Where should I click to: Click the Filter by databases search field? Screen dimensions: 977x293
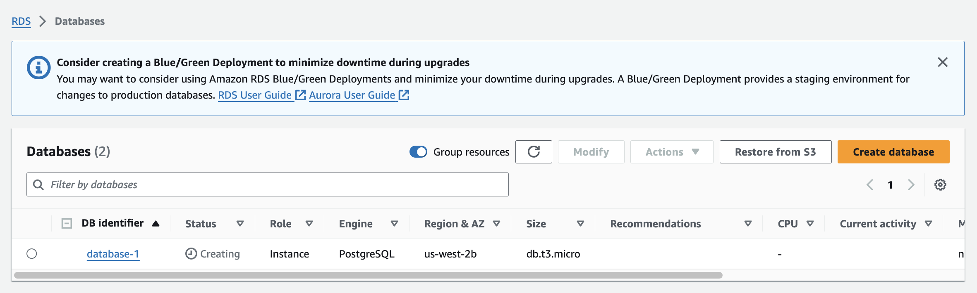(268, 184)
